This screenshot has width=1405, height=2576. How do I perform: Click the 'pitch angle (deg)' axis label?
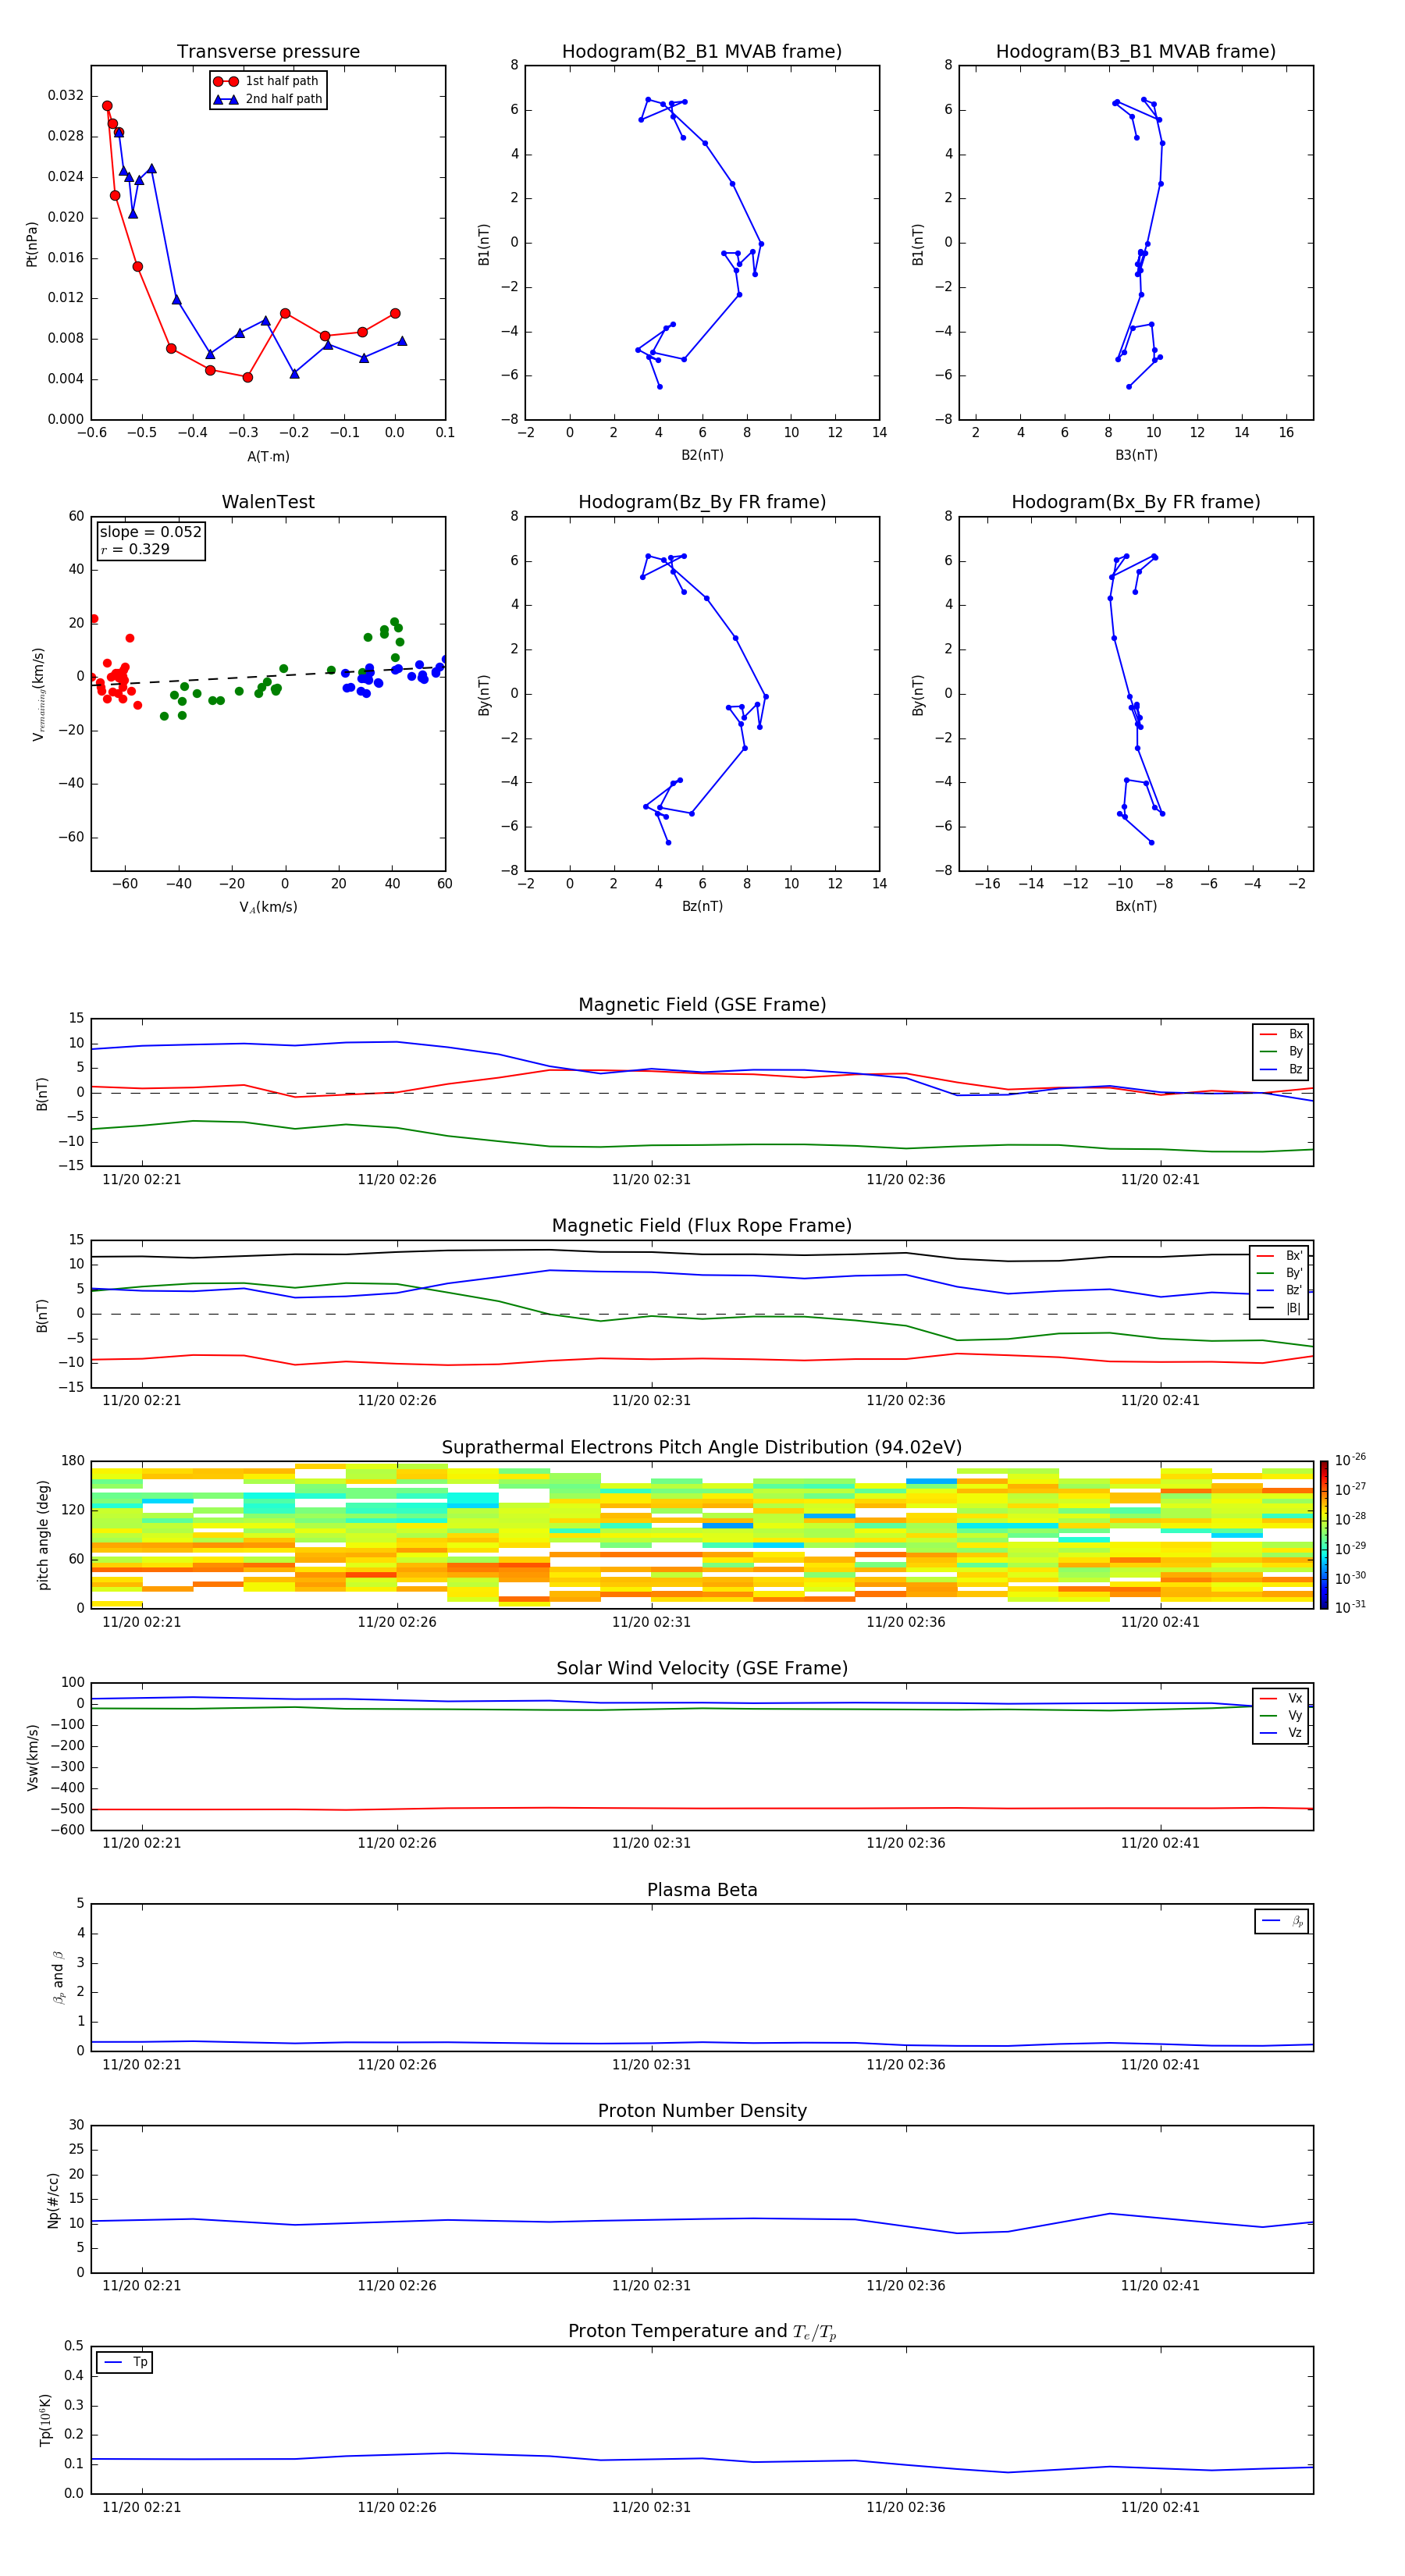(43, 1535)
